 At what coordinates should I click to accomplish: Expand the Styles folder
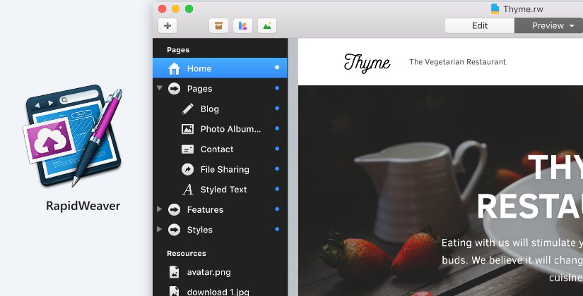(x=160, y=230)
